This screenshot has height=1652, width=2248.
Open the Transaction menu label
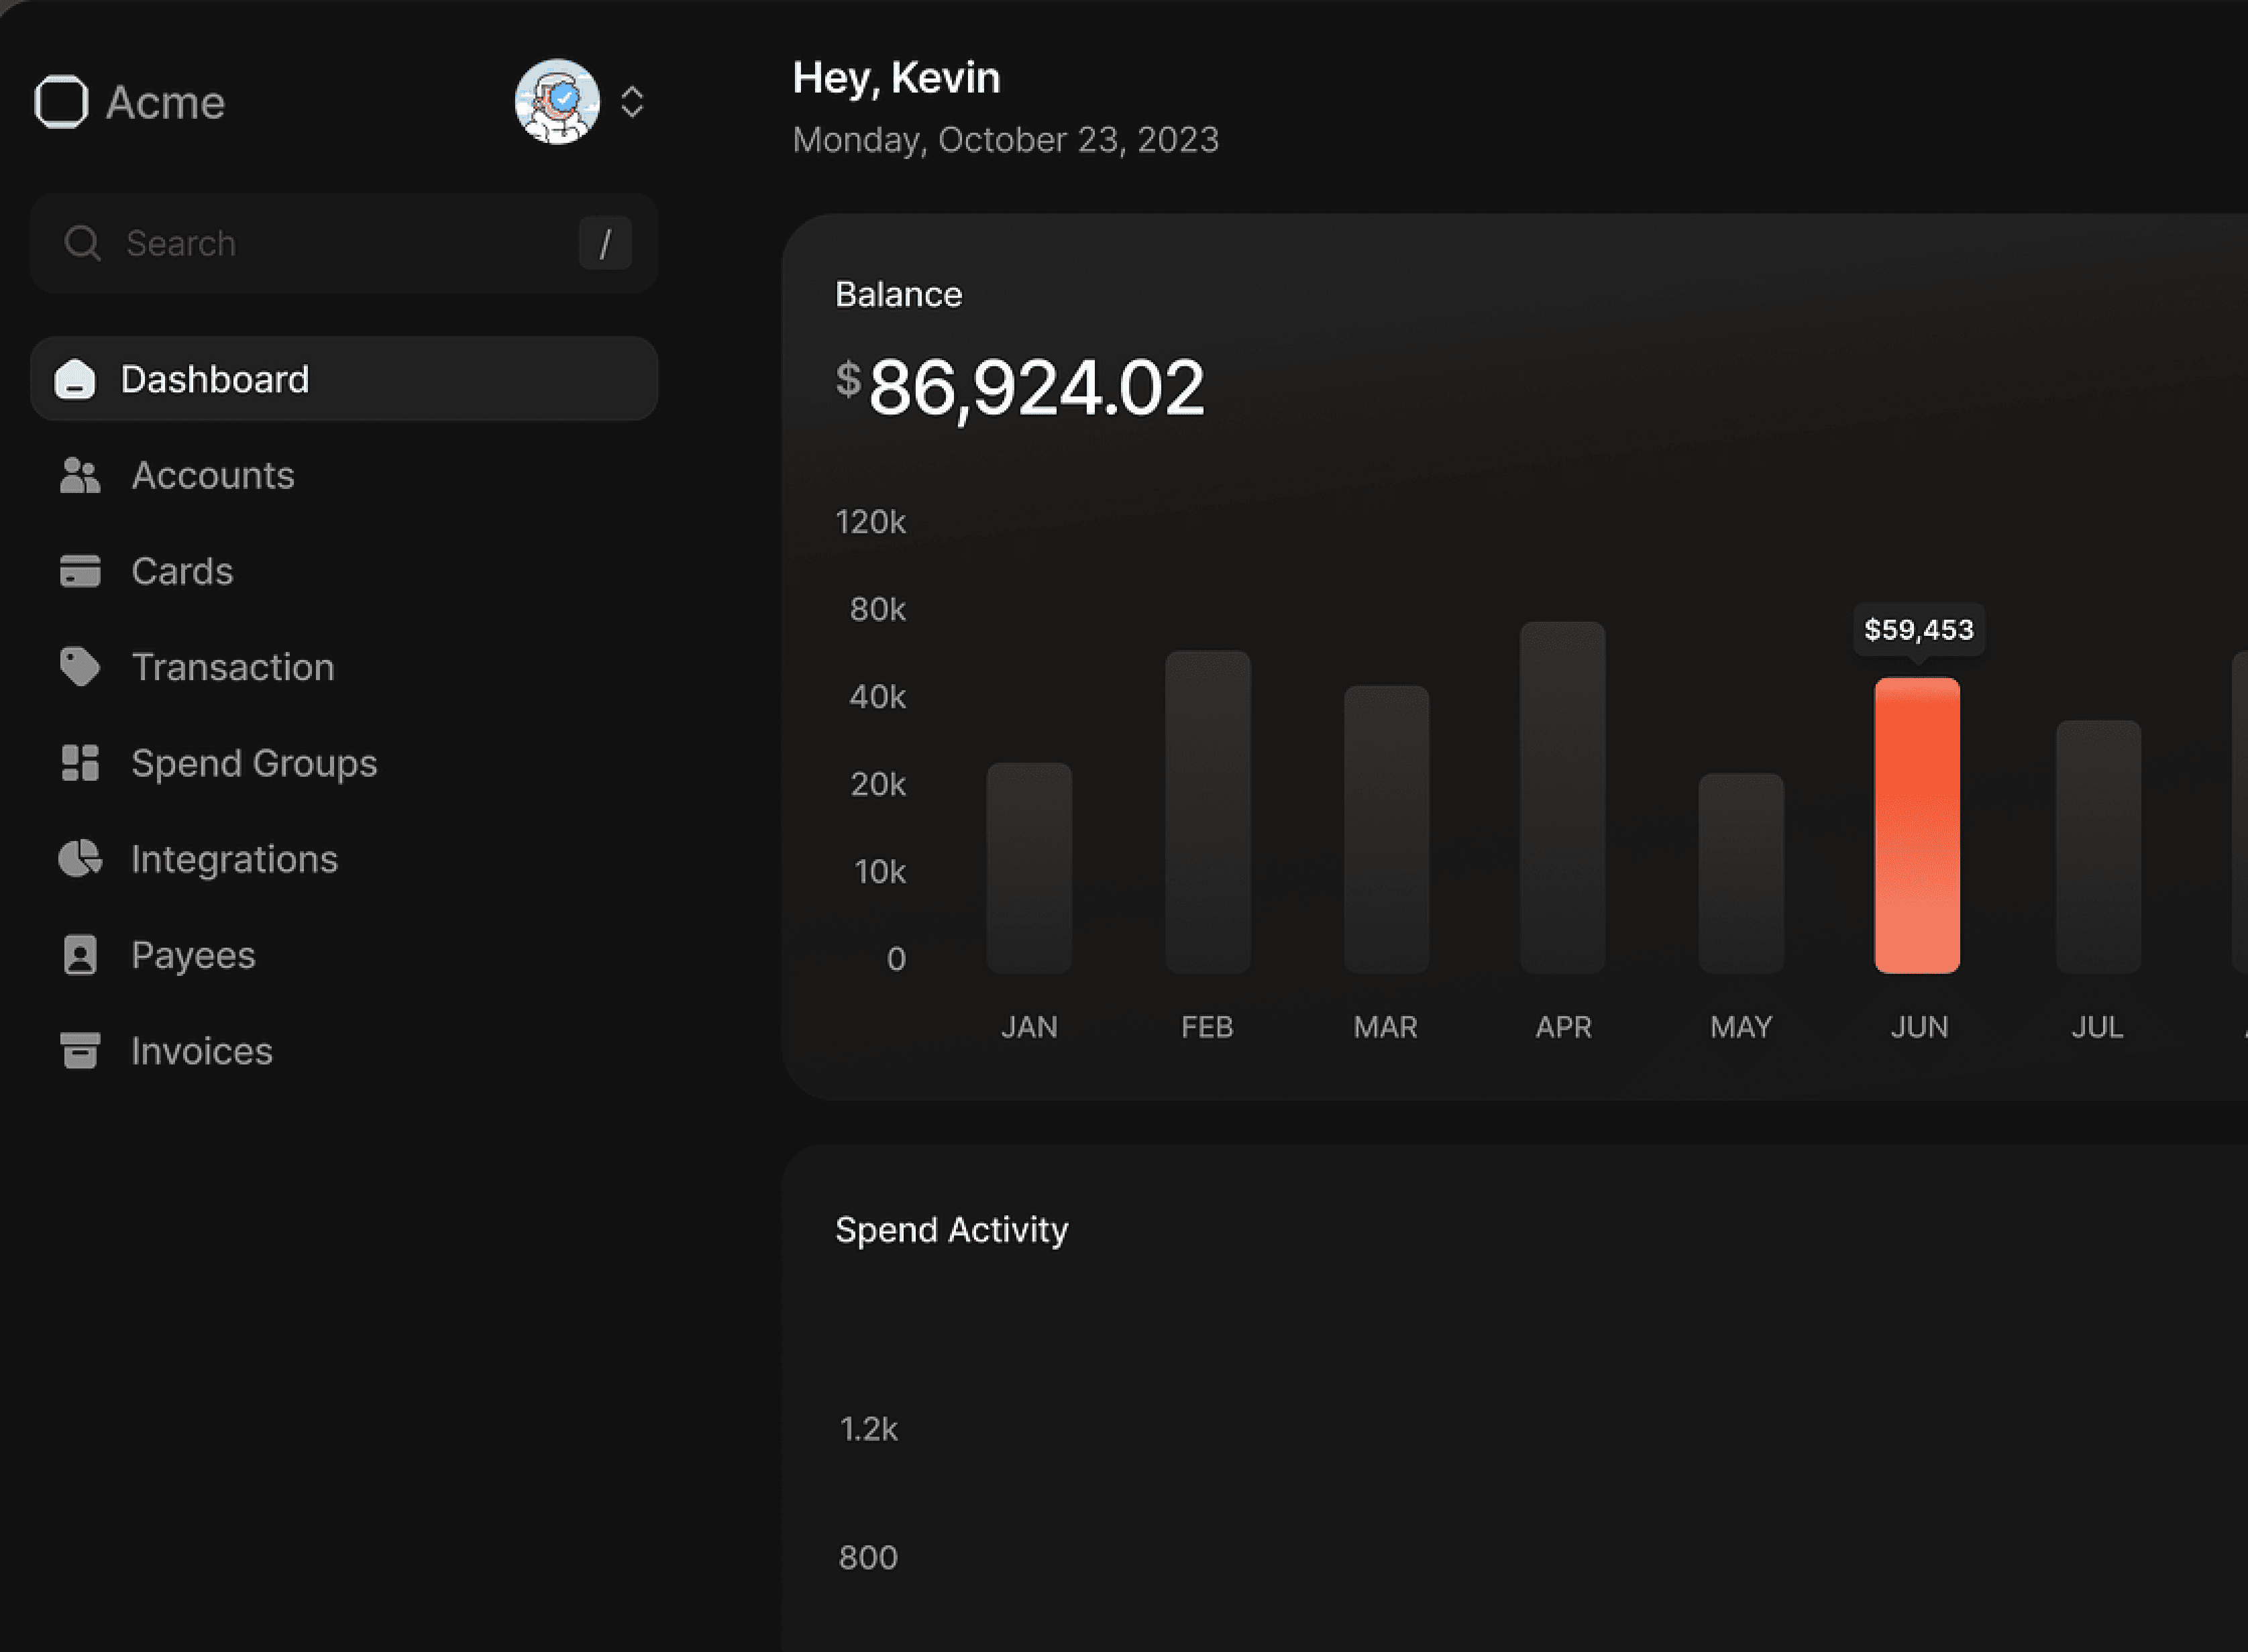(233, 668)
